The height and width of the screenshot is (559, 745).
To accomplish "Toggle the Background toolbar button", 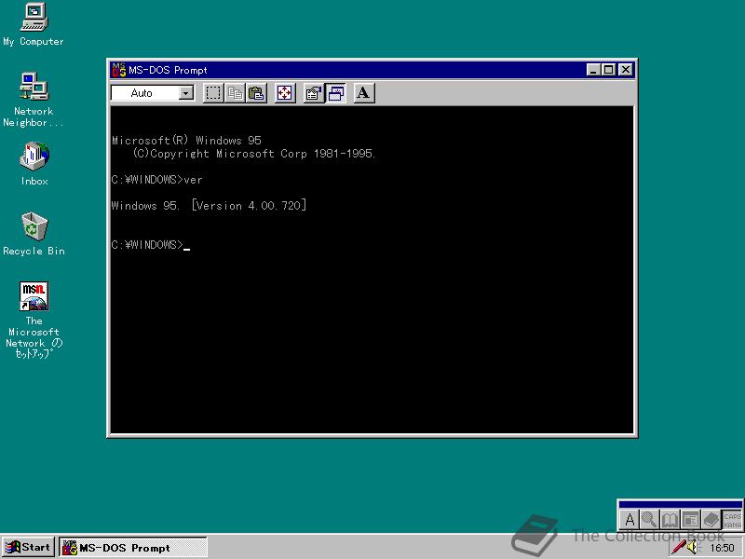I will pyautogui.click(x=335, y=92).
